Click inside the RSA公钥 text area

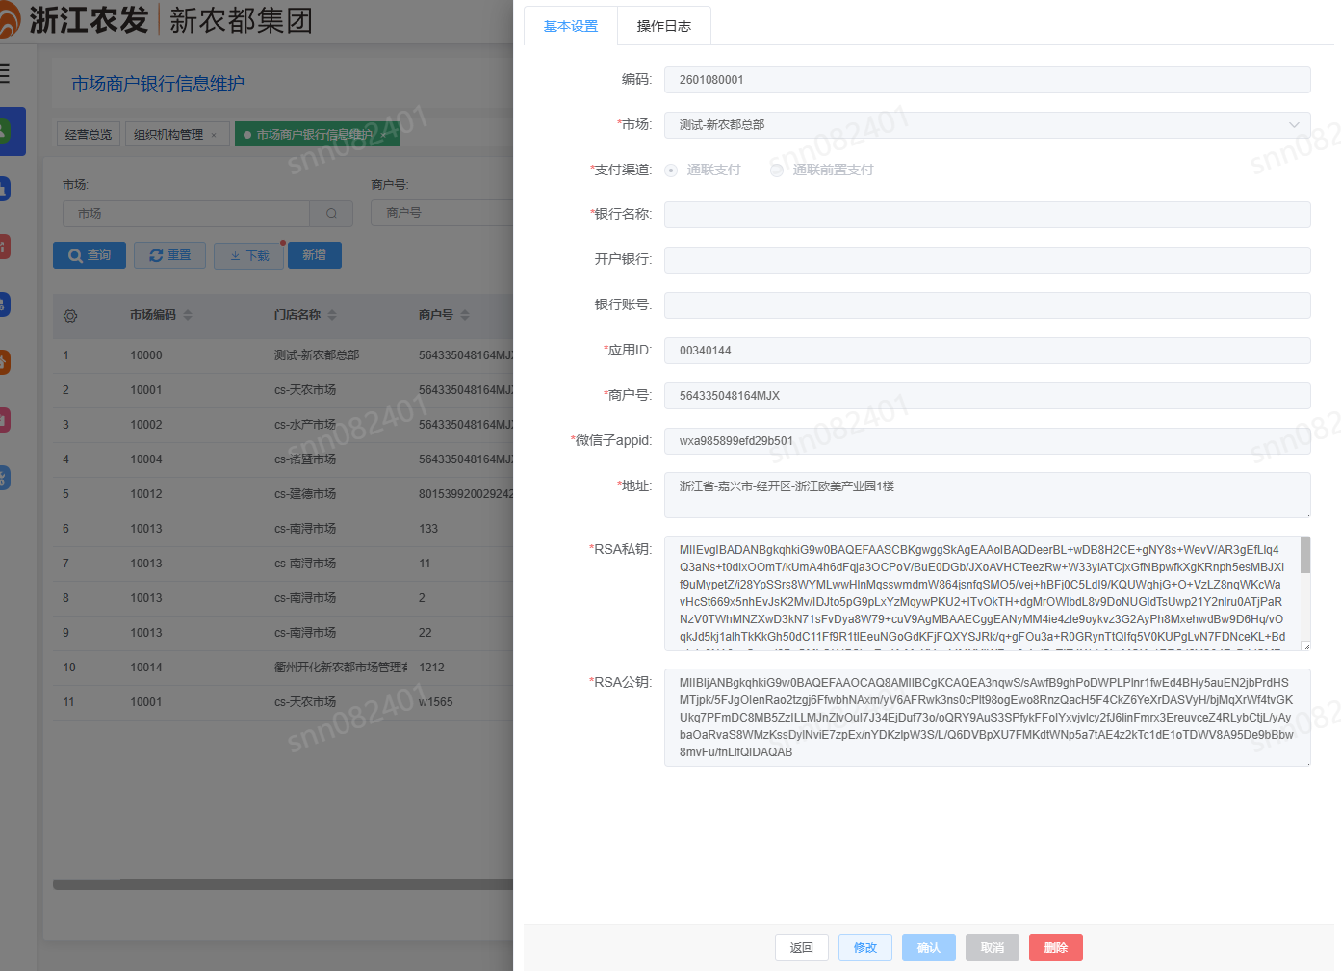(x=988, y=718)
